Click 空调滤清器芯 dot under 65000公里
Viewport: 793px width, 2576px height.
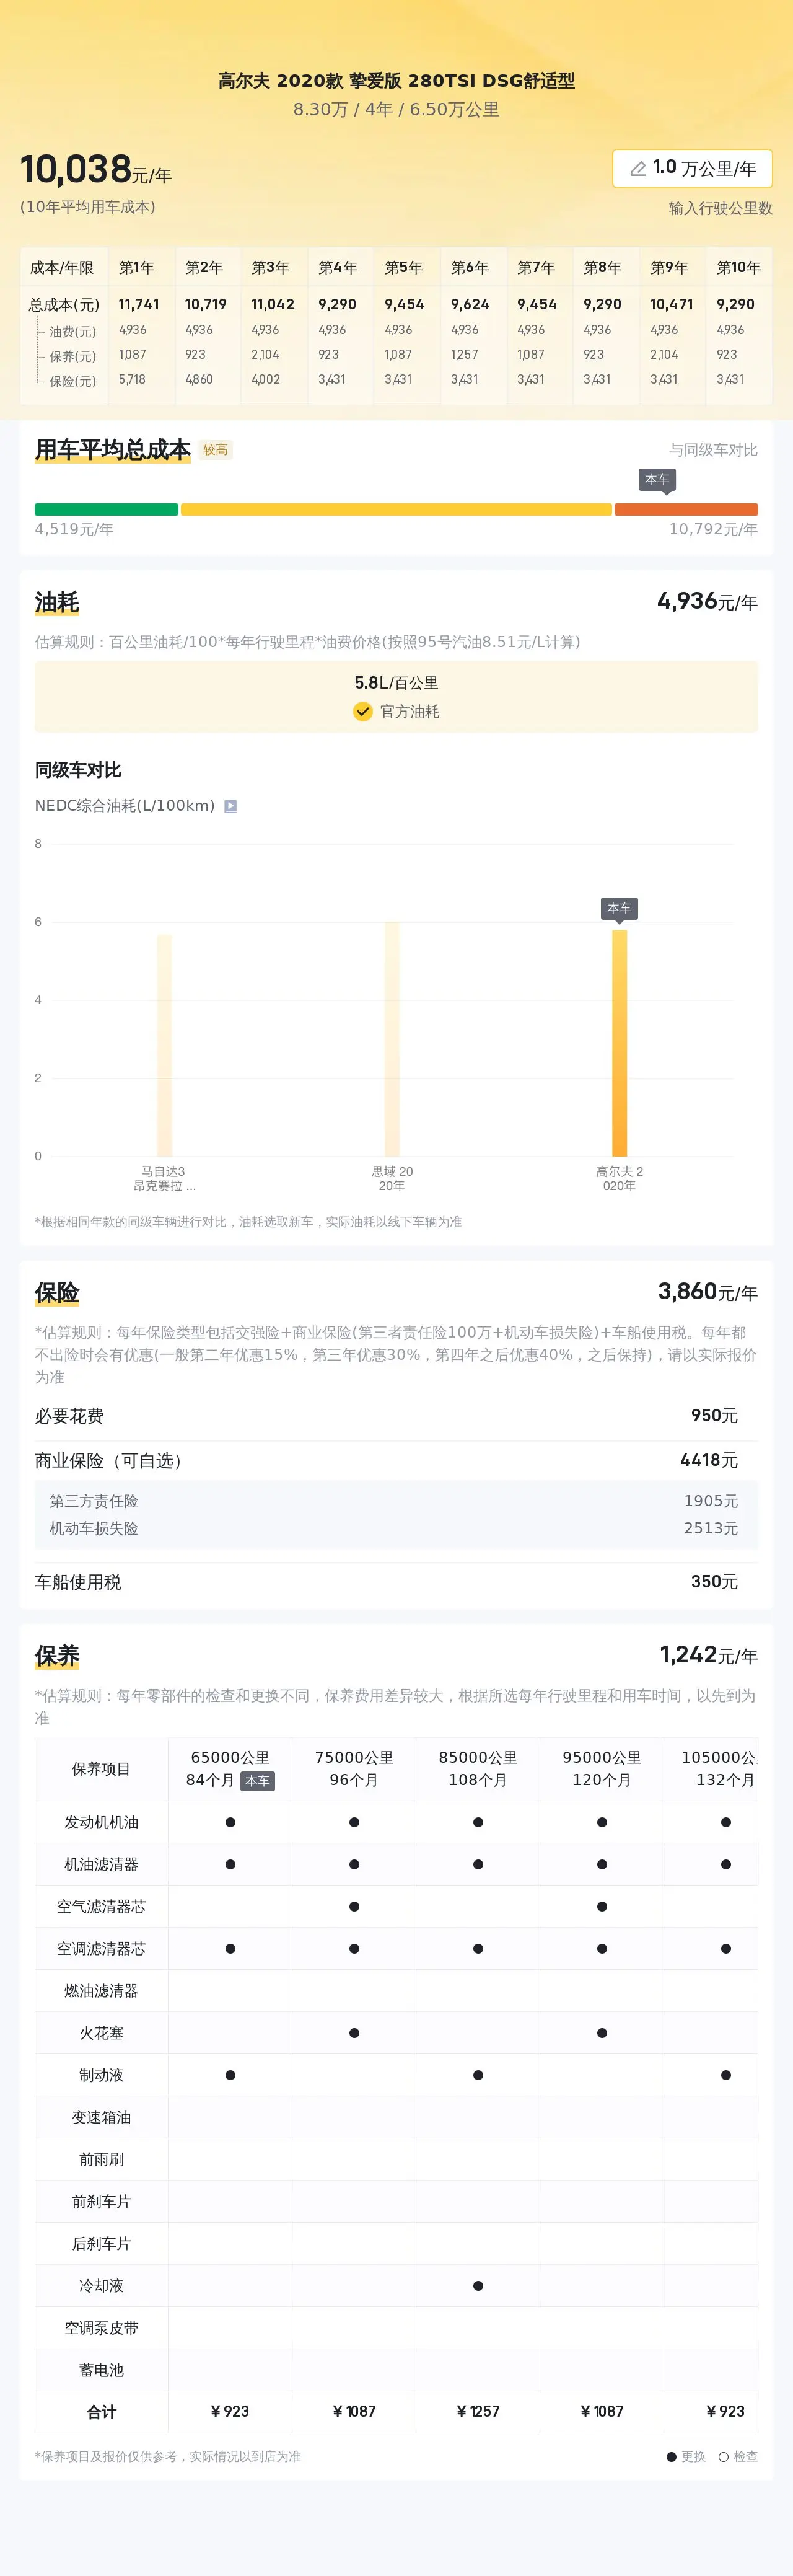point(230,1949)
